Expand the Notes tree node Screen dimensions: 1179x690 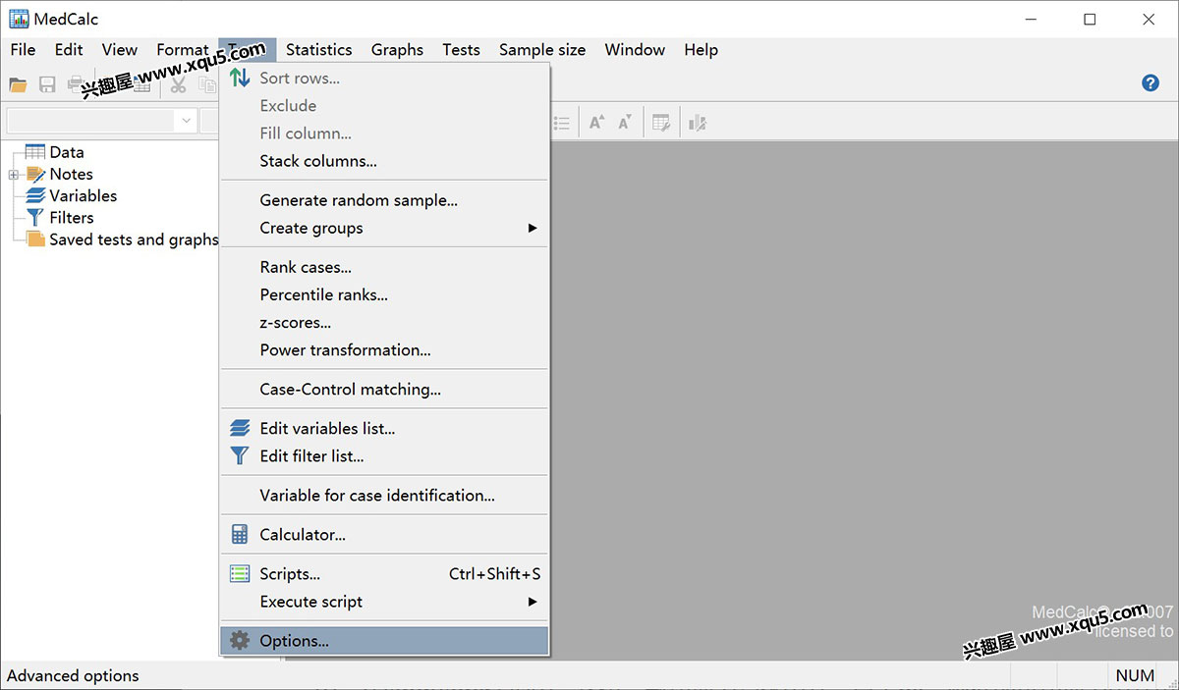pos(13,175)
